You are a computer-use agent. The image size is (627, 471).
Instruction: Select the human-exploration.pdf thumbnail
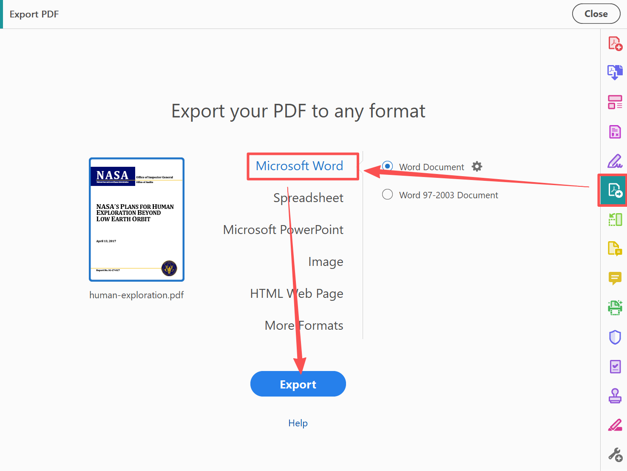(136, 220)
